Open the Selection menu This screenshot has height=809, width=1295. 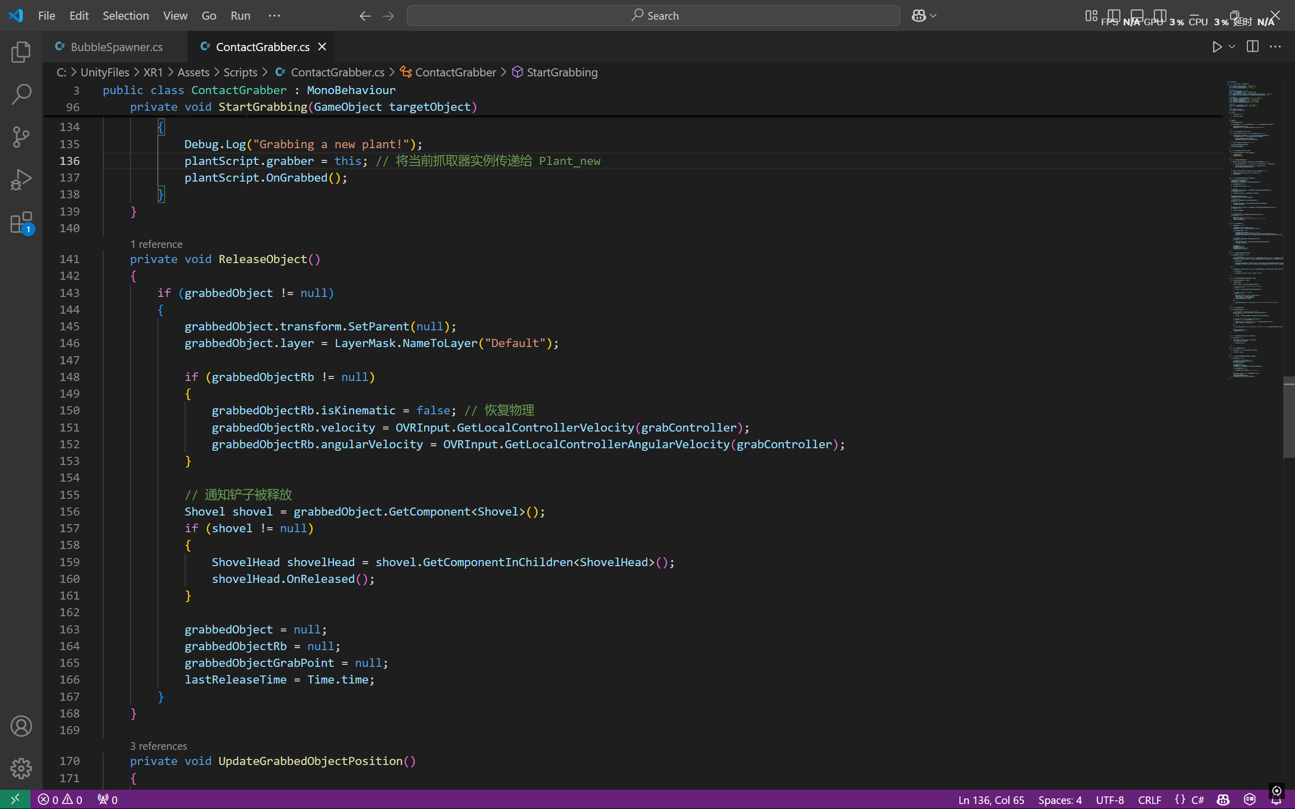tap(125, 16)
